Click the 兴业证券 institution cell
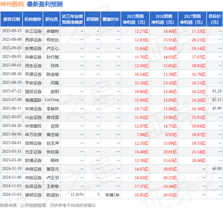223x208 pixels. pos(33,117)
